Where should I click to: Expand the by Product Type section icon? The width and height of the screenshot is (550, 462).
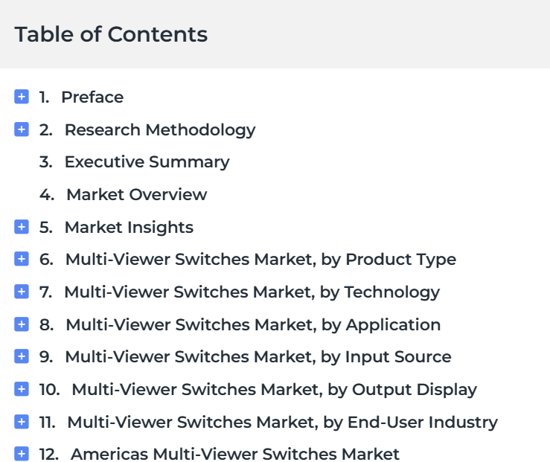click(x=22, y=259)
